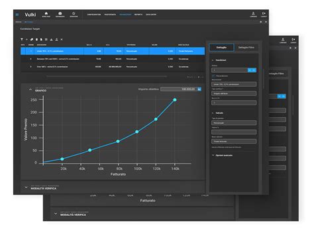
Task: Click the pin icon in back window
Action: point(290,48)
